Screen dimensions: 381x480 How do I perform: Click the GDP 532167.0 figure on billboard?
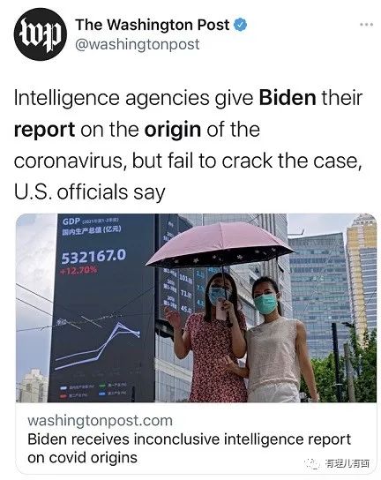point(93,256)
